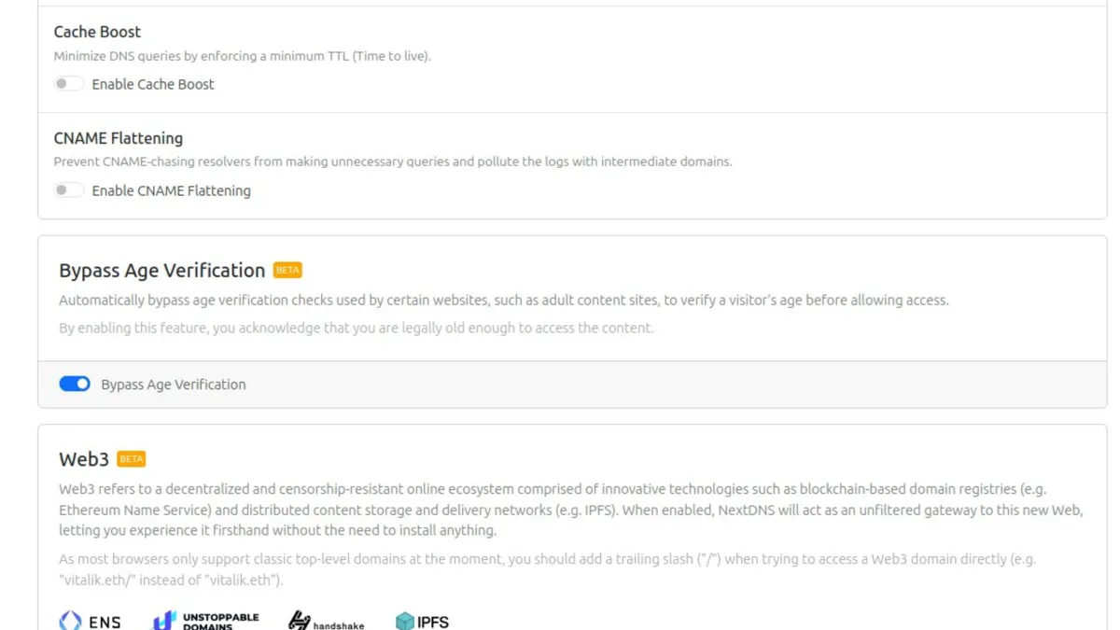
Task: Enable the Cache Boost toggle switch
Action: 68,84
